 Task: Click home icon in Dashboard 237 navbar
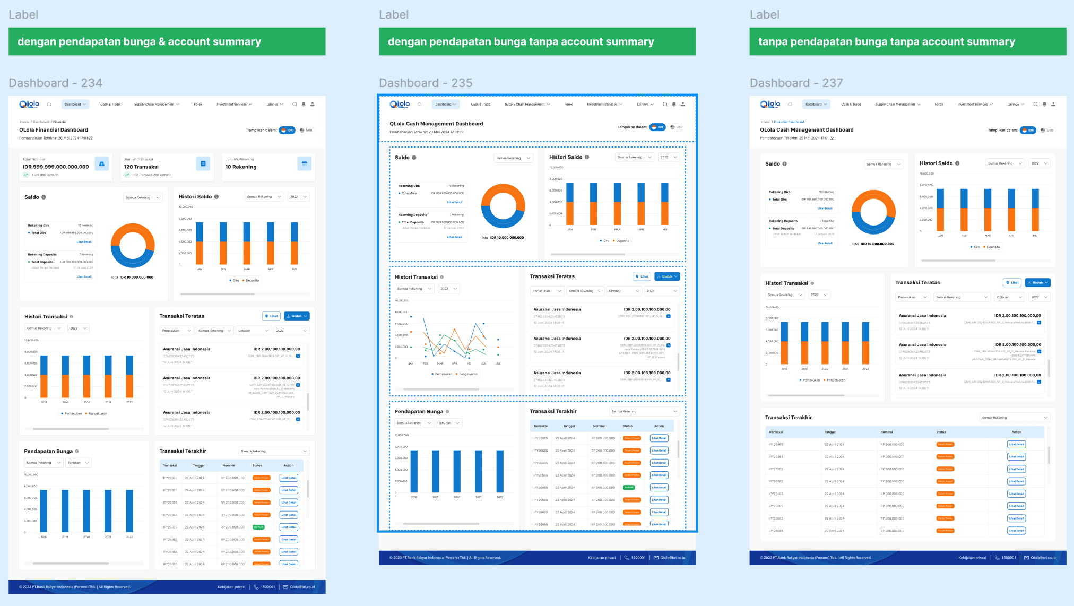[x=790, y=105]
